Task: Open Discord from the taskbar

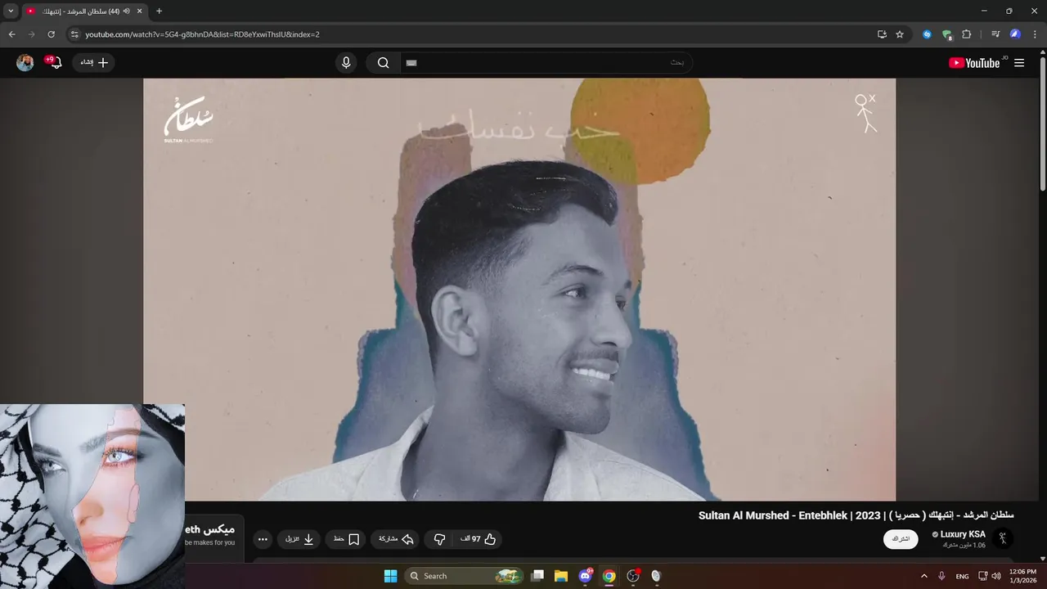Action: click(x=586, y=576)
